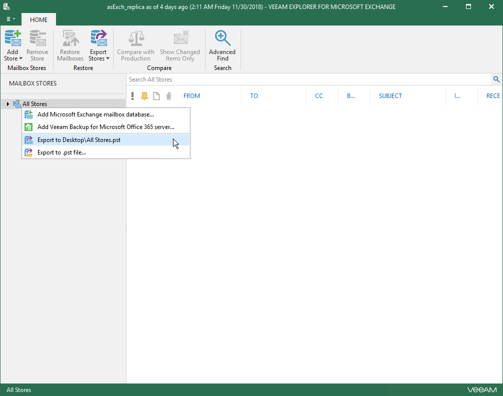503x396 pixels.
Task: Click the Mailbox Stores ribbon group label
Action: [x=26, y=67]
